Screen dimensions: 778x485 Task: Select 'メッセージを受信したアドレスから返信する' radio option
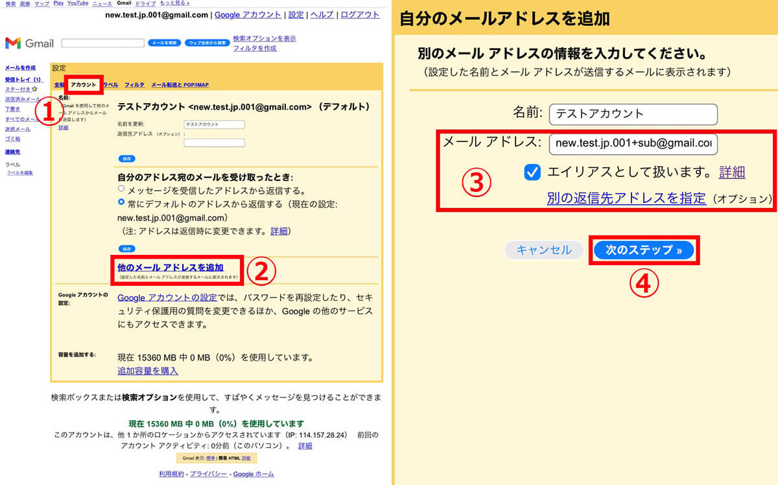coord(121,189)
